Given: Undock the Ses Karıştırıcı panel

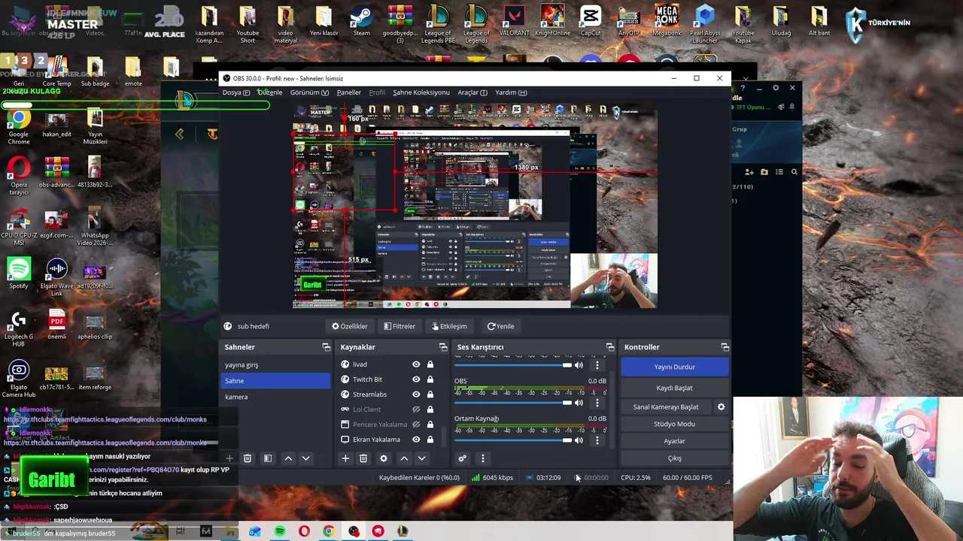Looking at the screenshot, I should click(x=610, y=347).
